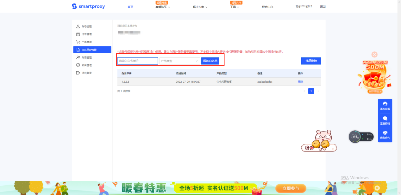Delete the 1.2.3.5 whitelist entry
The width and height of the screenshot is (401, 195).
pyautogui.click(x=300, y=82)
